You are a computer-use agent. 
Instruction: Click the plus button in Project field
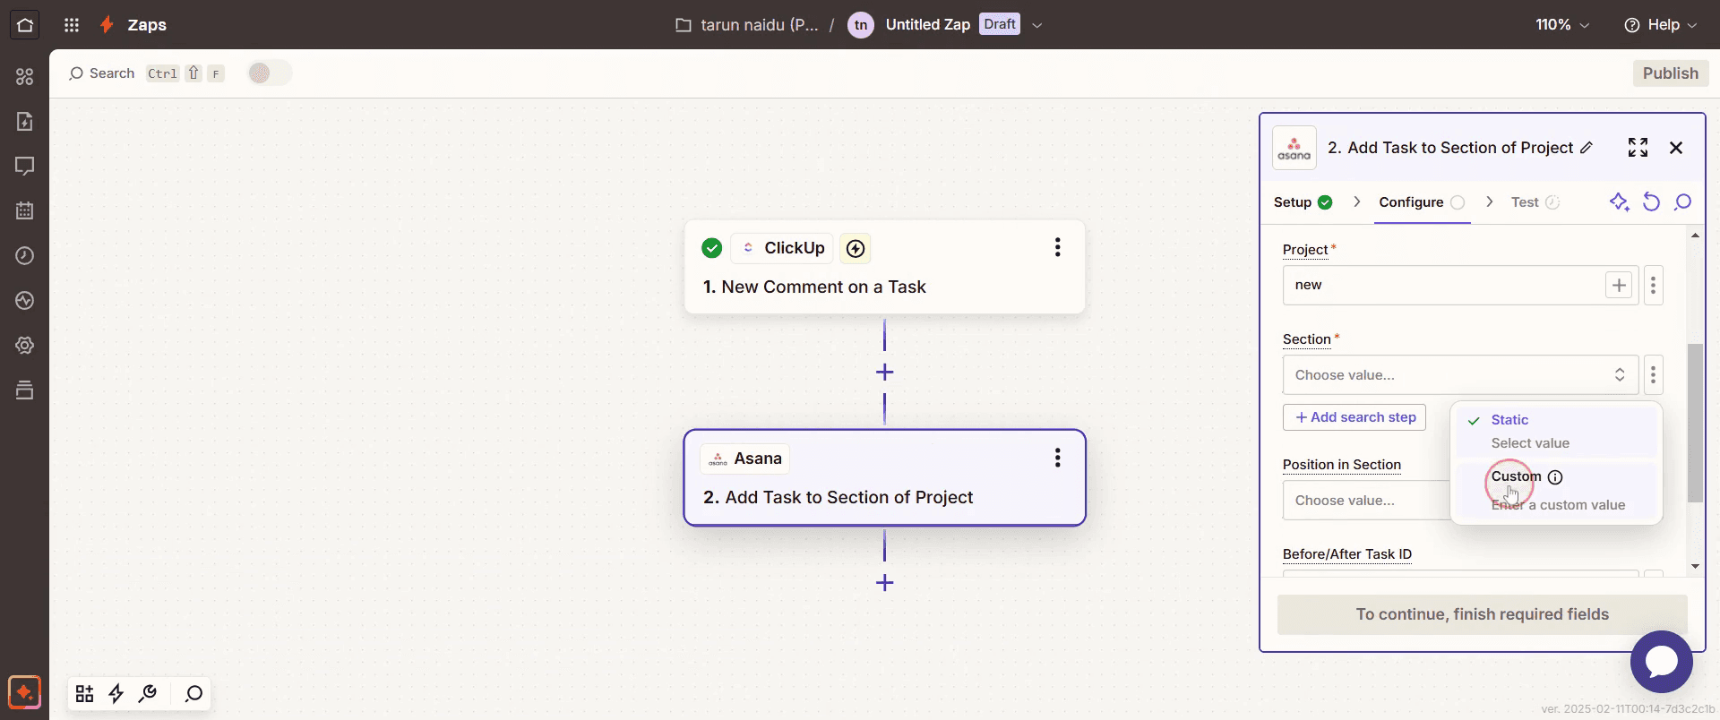pyautogui.click(x=1619, y=286)
